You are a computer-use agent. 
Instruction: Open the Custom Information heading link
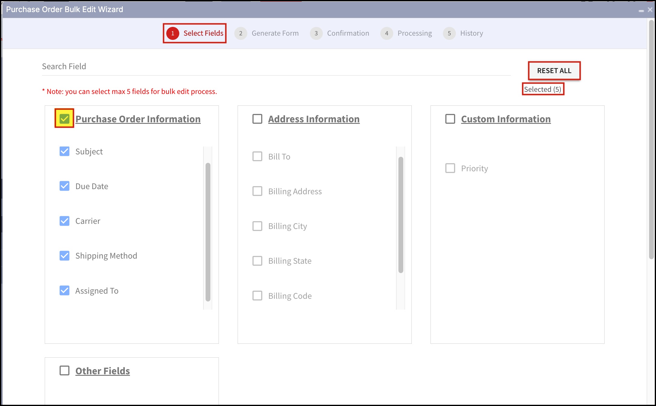click(506, 119)
